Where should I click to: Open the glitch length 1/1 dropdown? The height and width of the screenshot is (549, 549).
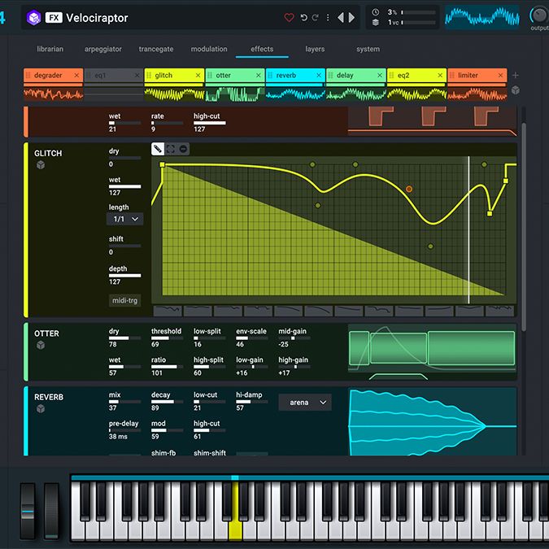[125, 219]
